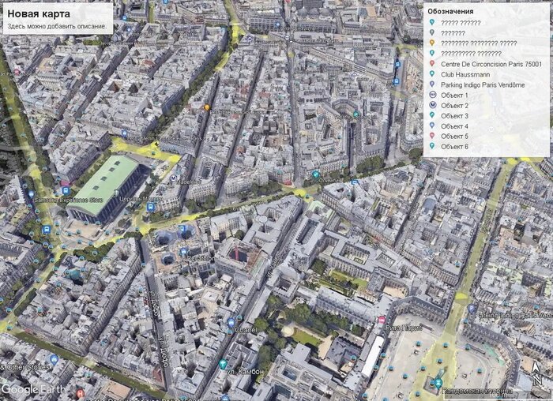Image resolution: width=553 pixels, height=401 pixels.
Task: Click the purple pin beside Parking Indigo legend entry
Action: (x=432, y=84)
